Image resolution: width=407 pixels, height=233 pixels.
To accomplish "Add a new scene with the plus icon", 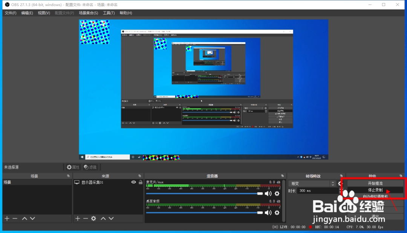I will (x=7, y=218).
